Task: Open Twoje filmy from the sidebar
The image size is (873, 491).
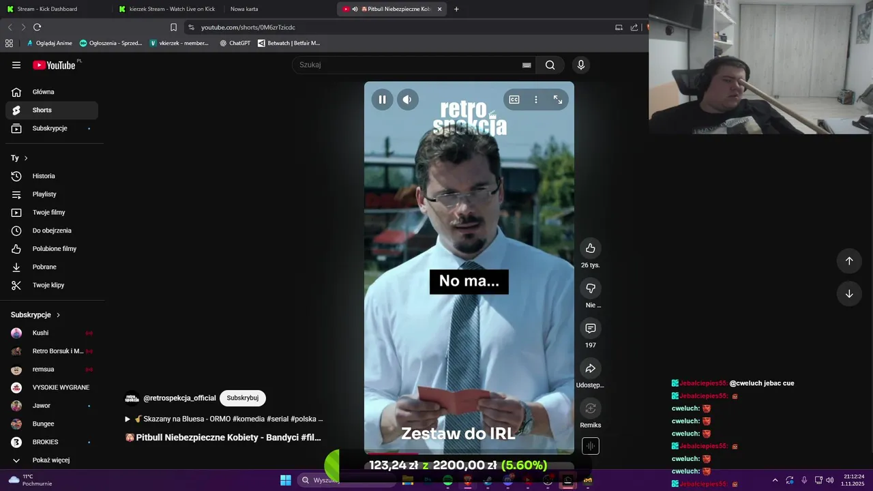Action: click(52, 212)
